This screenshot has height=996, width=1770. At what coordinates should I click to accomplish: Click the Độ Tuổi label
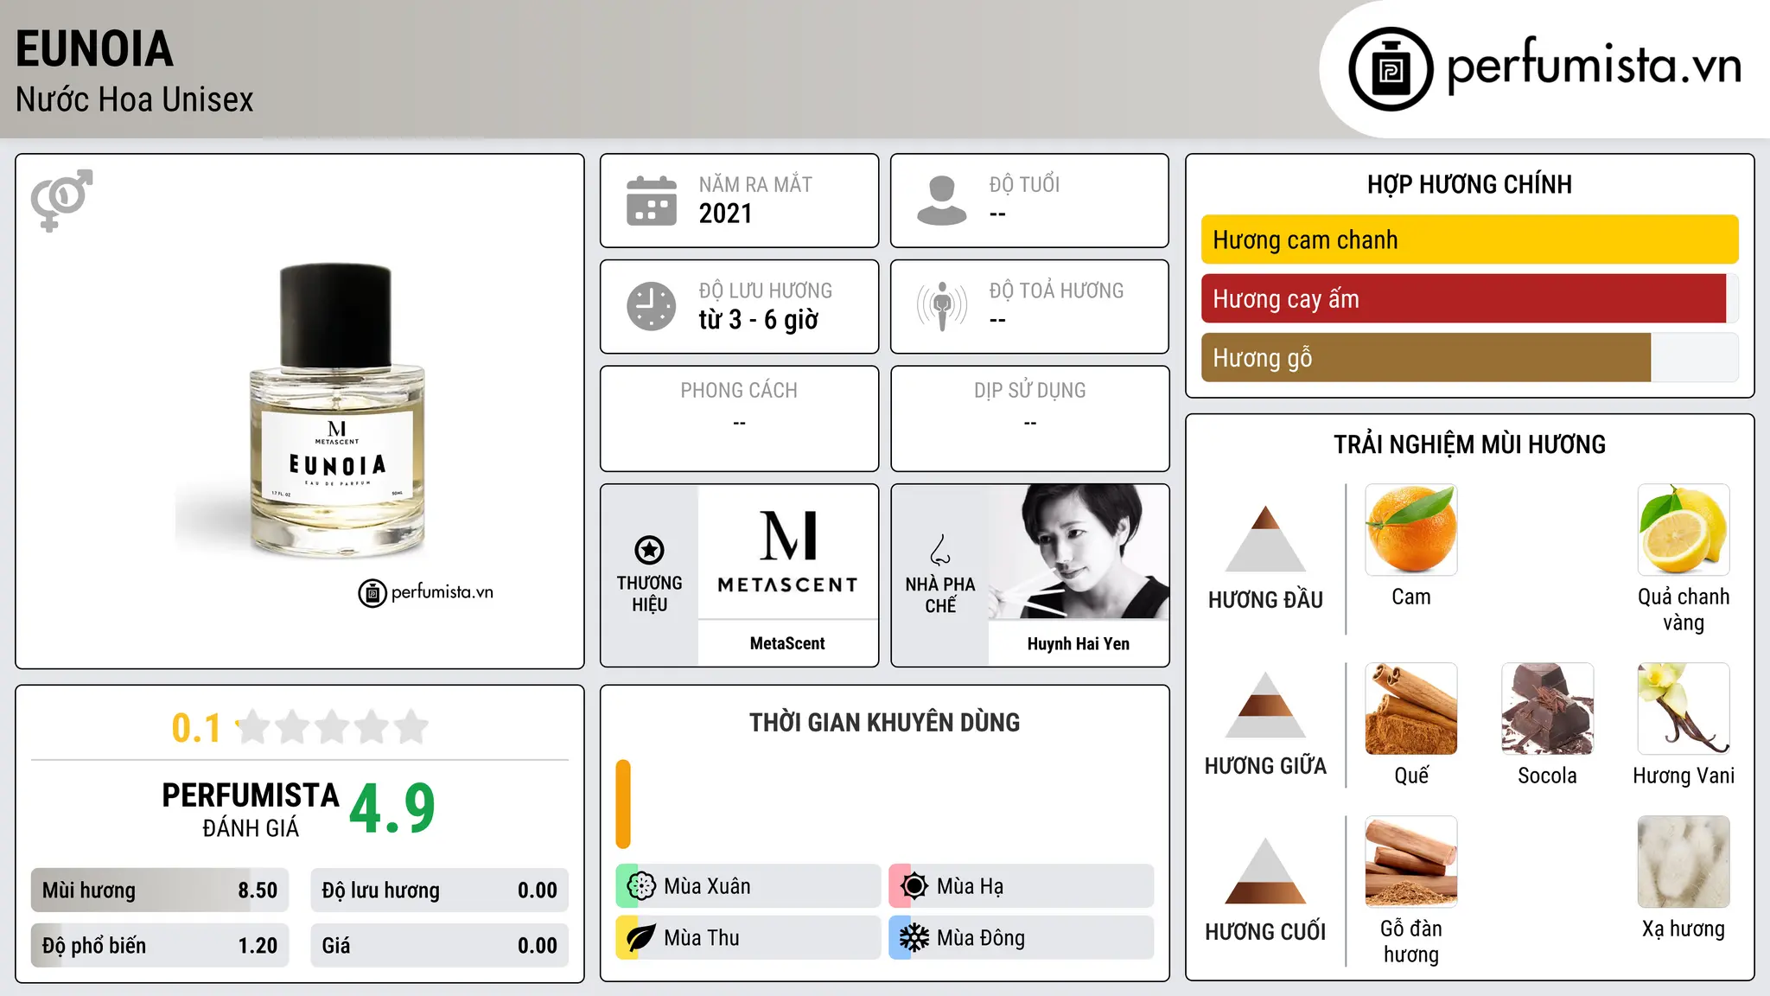[x=1024, y=184]
